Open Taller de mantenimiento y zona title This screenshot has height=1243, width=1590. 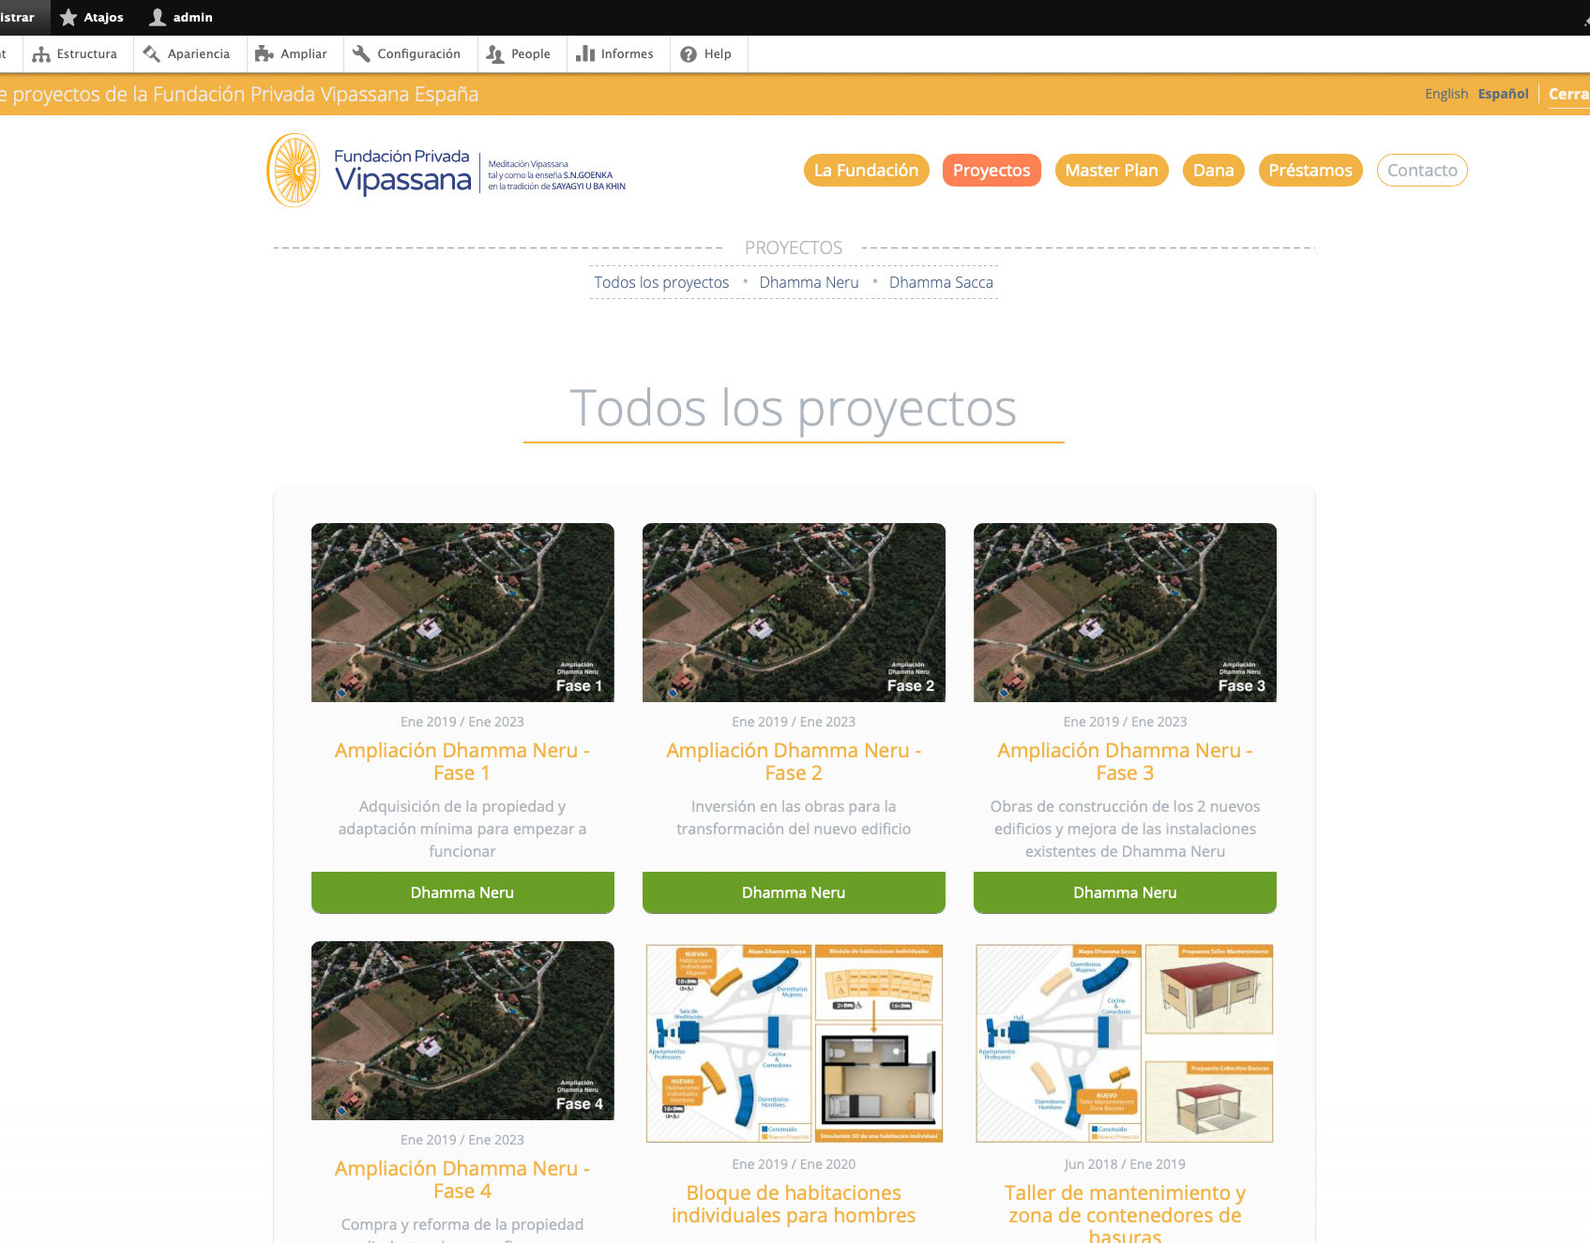(x=1125, y=1215)
